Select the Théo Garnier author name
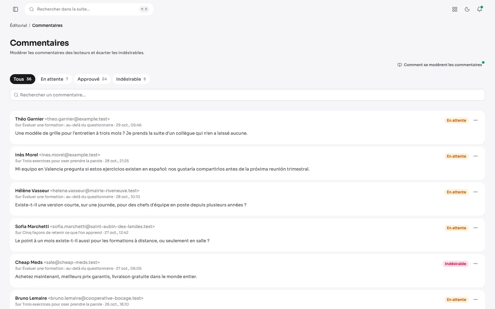The image size is (495, 309). (x=29, y=119)
